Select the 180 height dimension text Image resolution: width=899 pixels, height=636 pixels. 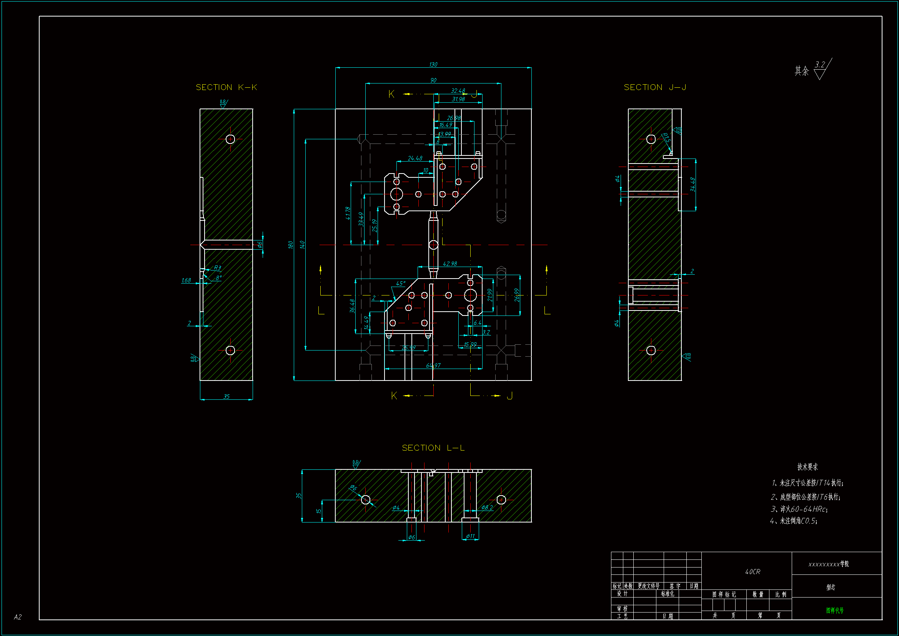click(291, 245)
